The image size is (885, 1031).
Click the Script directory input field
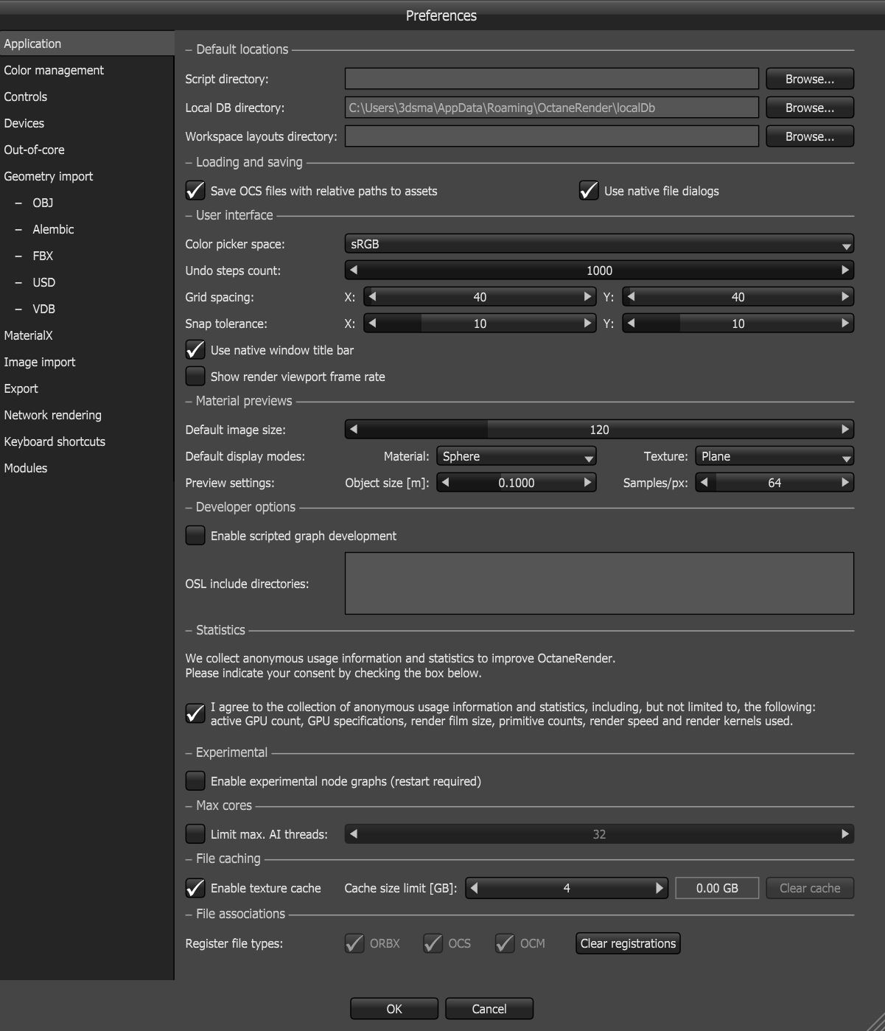pyautogui.click(x=552, y=79)
